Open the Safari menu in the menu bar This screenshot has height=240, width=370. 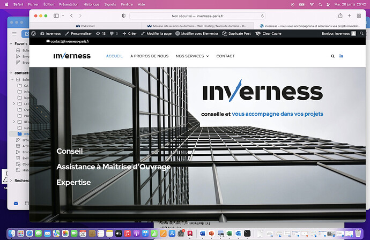18,4
